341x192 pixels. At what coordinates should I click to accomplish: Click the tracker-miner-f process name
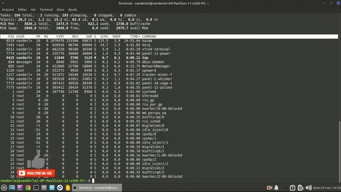pyautogui.click(x=157, y=75)
